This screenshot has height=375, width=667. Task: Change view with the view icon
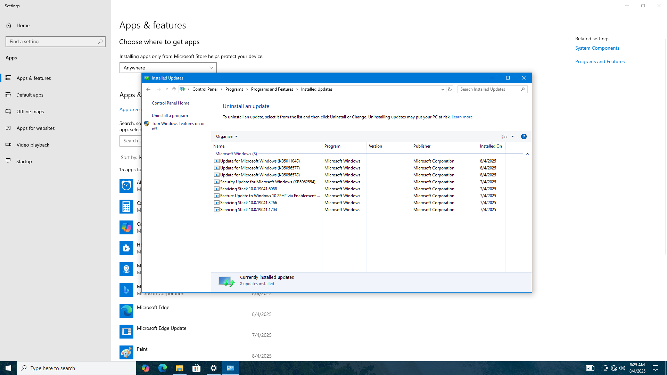[x=504, y=136]
